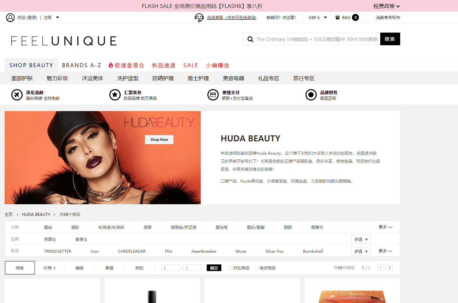Expand the 税费政策 dropdown
Screen dimensions: 458x303
point(386,6)
